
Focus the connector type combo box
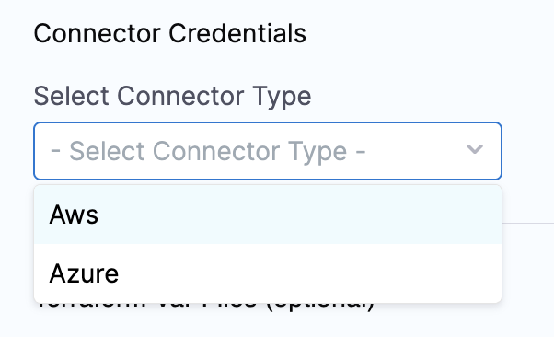coord(268,151)
